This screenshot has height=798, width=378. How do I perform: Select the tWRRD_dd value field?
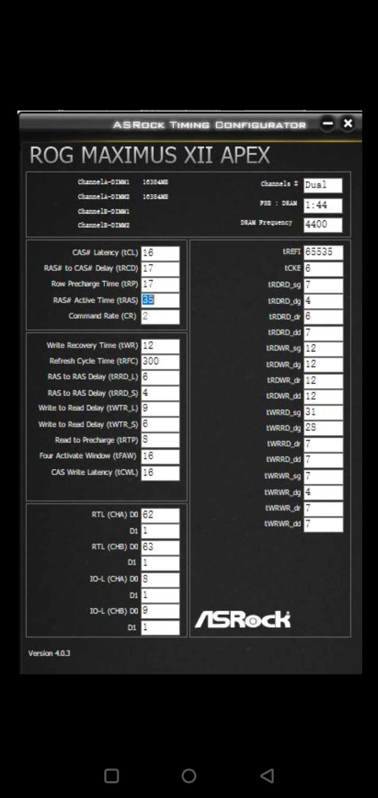tap(323, 460)
